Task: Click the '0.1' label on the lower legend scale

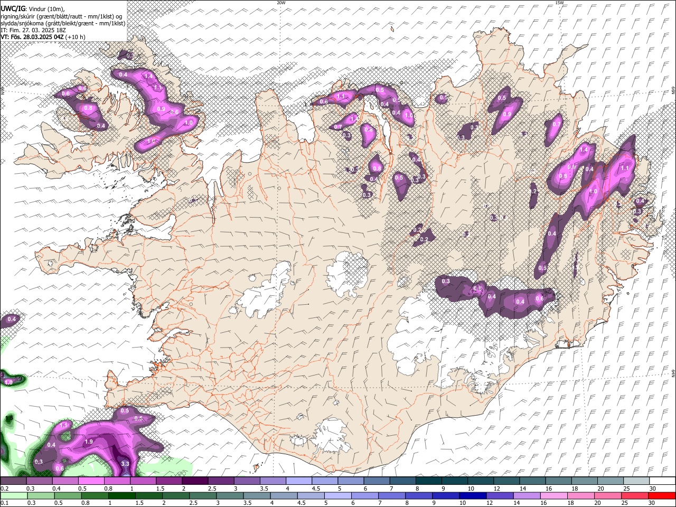Action: (x=5, y=503)
